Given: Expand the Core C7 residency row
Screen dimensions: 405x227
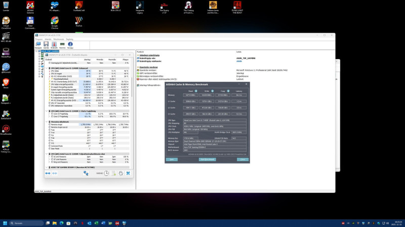Looking at the screenshot, I should pyautogui.click(x=49, y=117).
